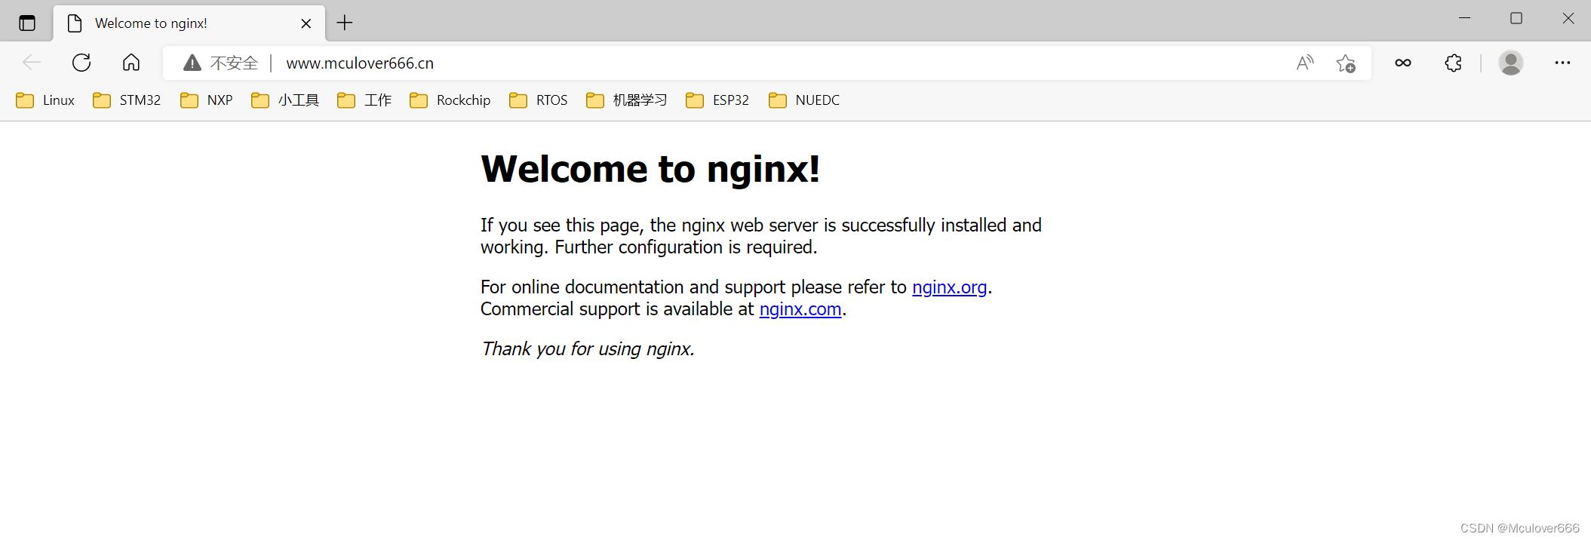Image resolution: width=1591 pixels, height=540 pixels.
Task: Follow the nginx.com link
Action: tap(800, 309)
